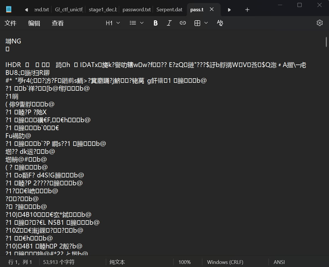
Task: Insert a table using table icon
Action: click(197, 23)
